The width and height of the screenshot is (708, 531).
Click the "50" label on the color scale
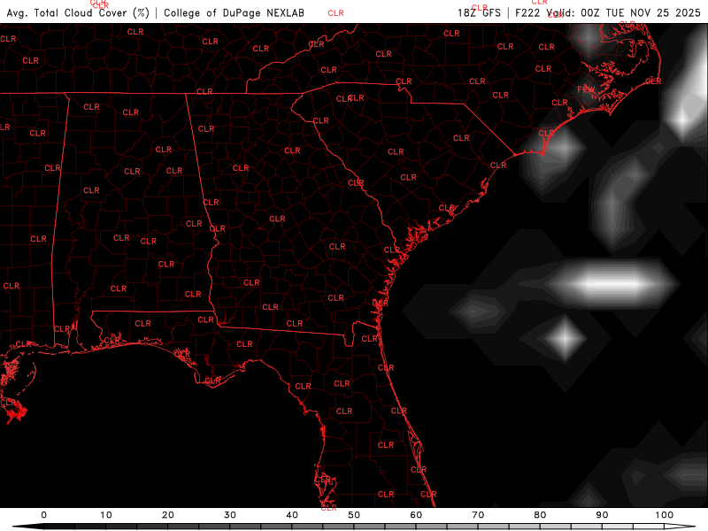tap(354, 515)
